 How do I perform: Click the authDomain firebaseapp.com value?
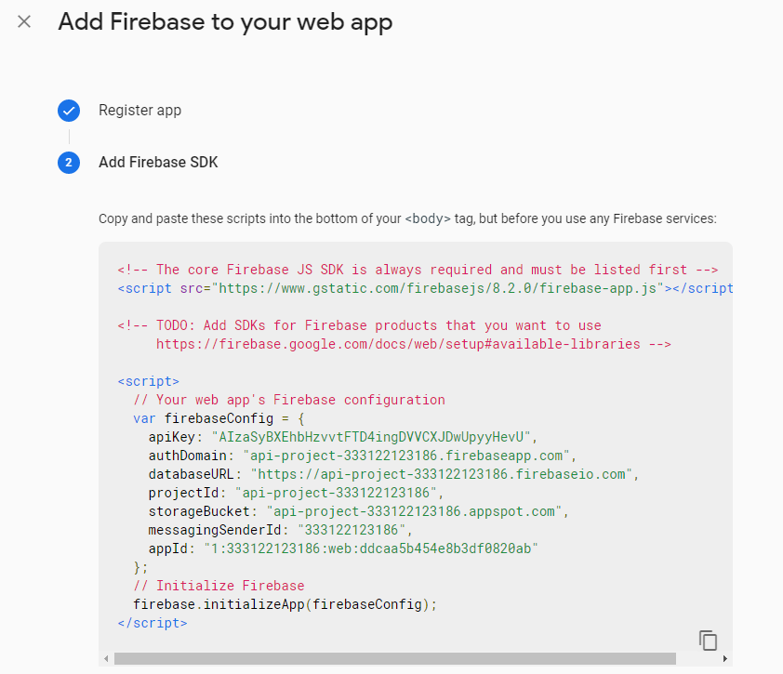[x=406, y=456]
